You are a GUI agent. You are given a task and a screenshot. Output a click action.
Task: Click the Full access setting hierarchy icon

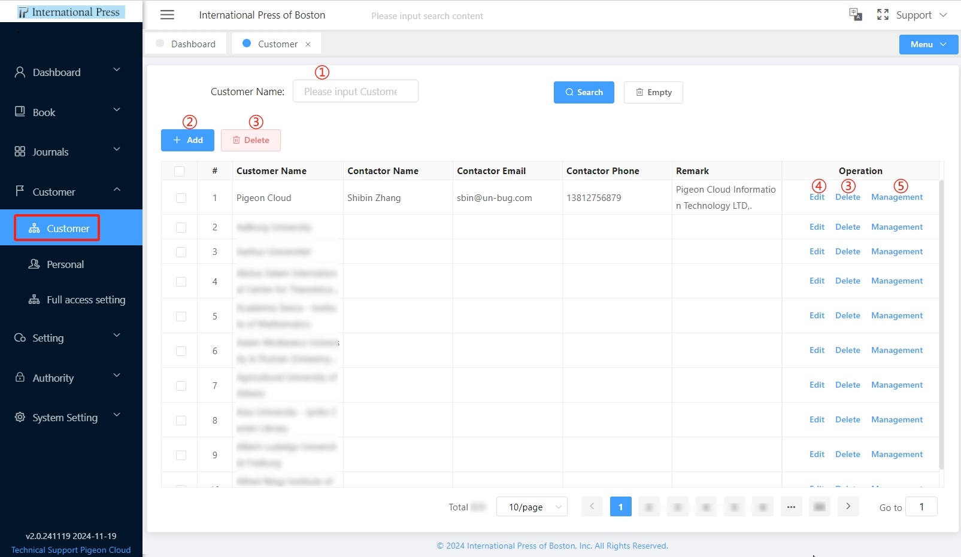tap(34, 299)
